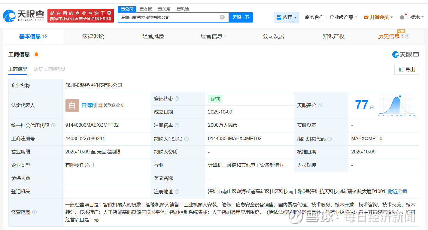This screenshot has width=428, height=230.
Task: Switch to the 法律诉讼 tab
Action: pos(93,36)
